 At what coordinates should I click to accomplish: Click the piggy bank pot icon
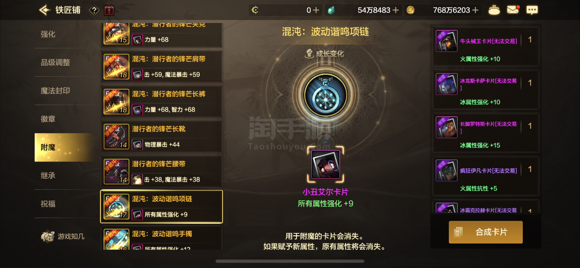pyautogui.click(x=494, y=10)
